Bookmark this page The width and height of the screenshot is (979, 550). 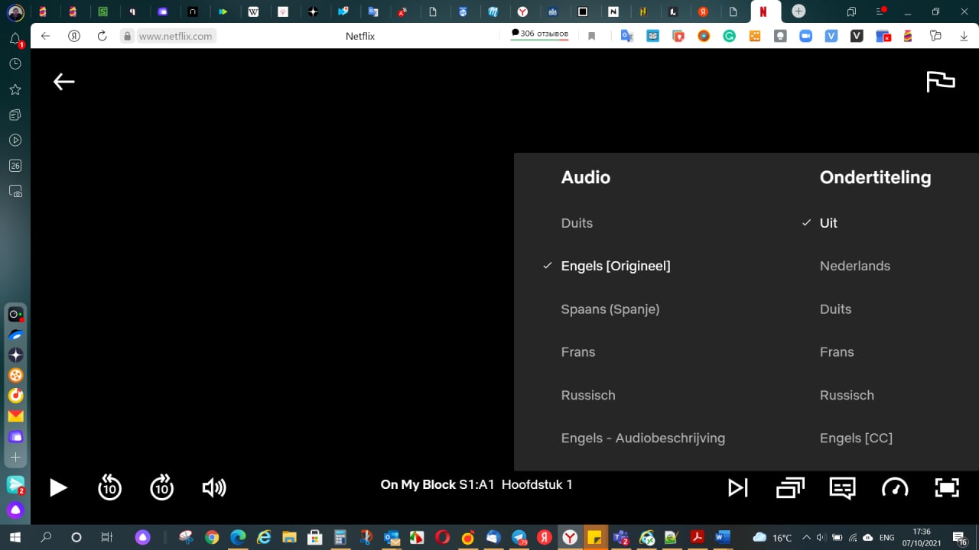coord(591,36)
